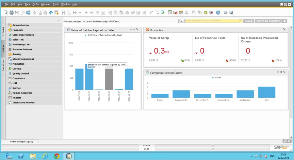Image resolution: width=294 pixels, height=160 pixels.
Task: Click the search settings gear icon
Action: pyautogui.click(x=285, y=21)
